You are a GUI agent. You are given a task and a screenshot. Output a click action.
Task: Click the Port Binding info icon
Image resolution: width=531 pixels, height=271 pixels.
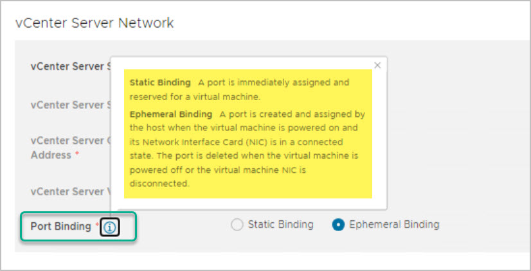tap(111, 226)
